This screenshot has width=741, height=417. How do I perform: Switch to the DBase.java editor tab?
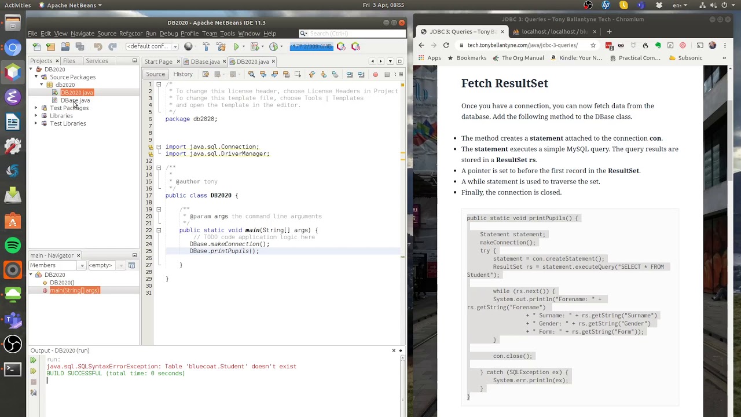(x=205, y=61)
